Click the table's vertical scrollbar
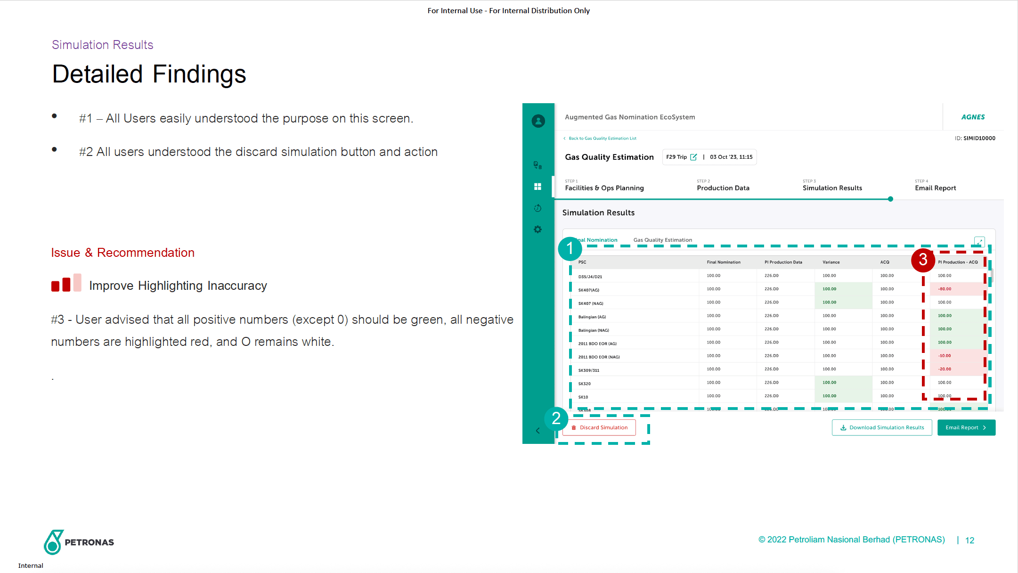This screenshot has width=1018, height=573. coord(992,275)
